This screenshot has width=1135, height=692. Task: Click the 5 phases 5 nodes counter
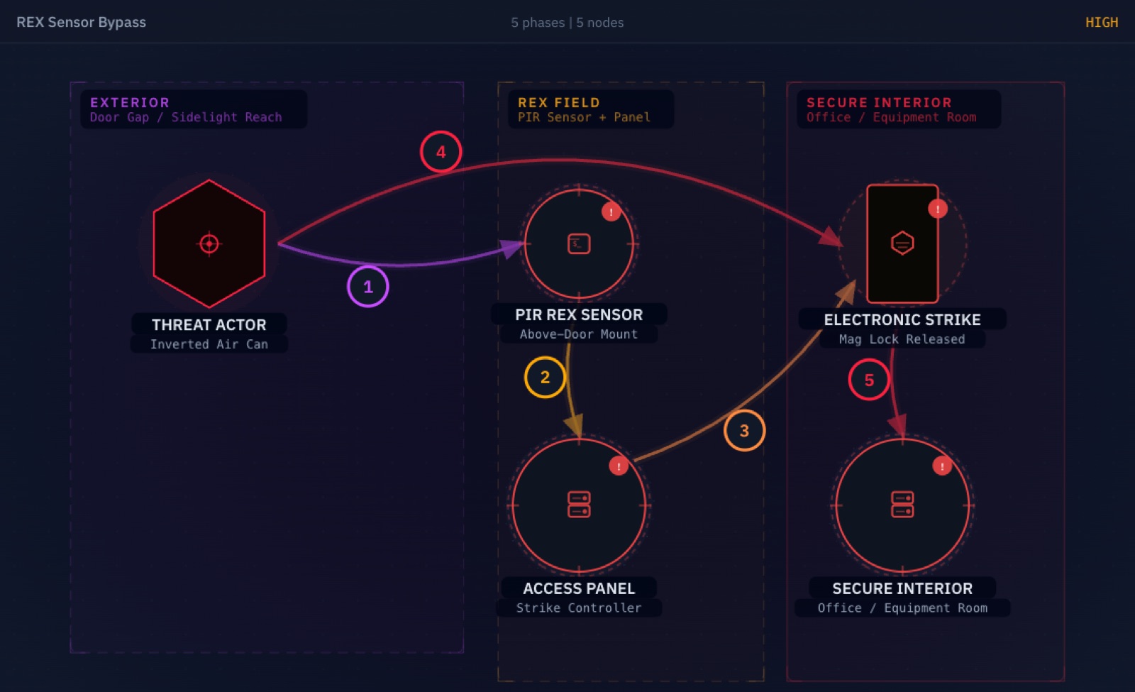[x=566, y=23]
